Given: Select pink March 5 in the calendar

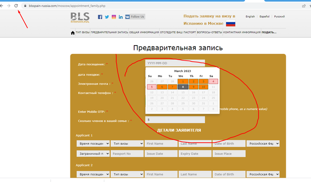Looking at the screenshot, I should (152, 87).
